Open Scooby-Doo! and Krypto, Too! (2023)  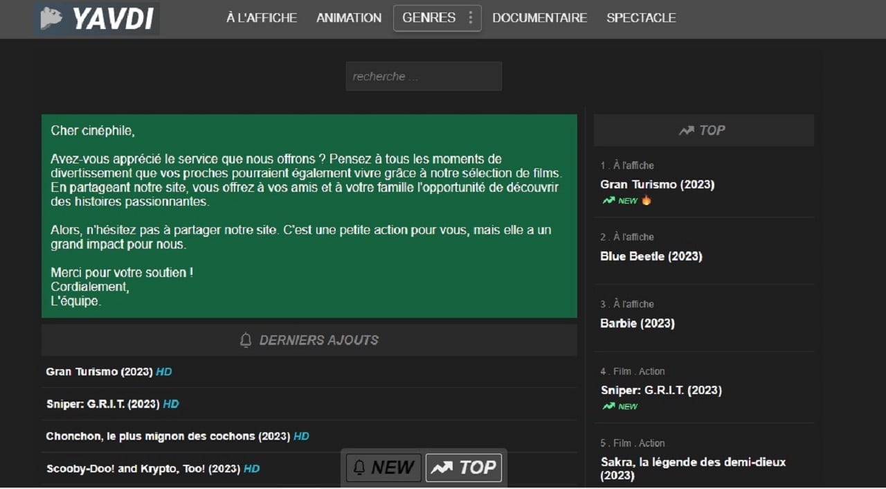143,469
